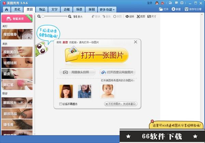Open the feedback speech-bubble icon
Screen dimensions: 205x143
(176, 3)
